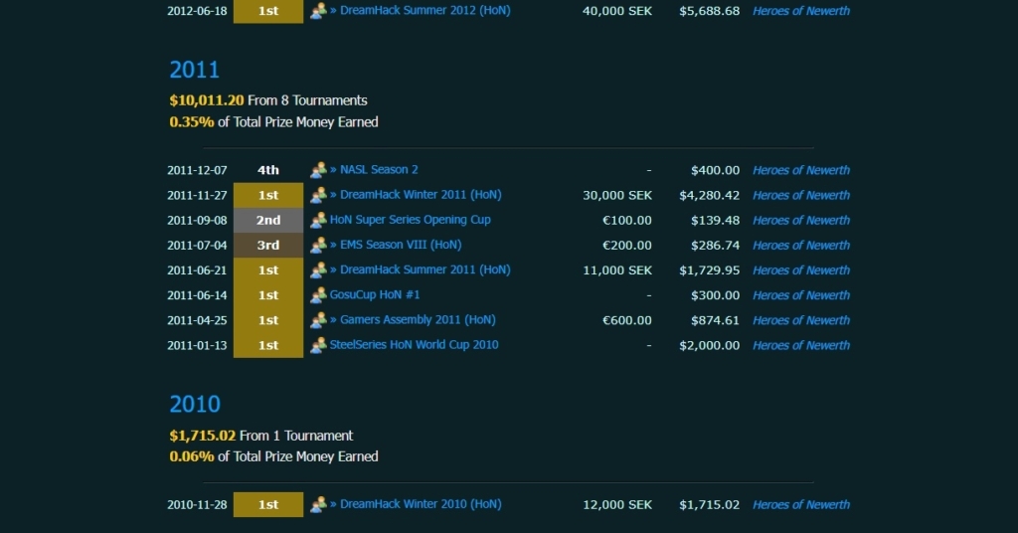Image resolution: width=1018 pixels, height=533 pixels.
Task: Click the 4th place cell for NASL Season 2
Action: [268, 170]
